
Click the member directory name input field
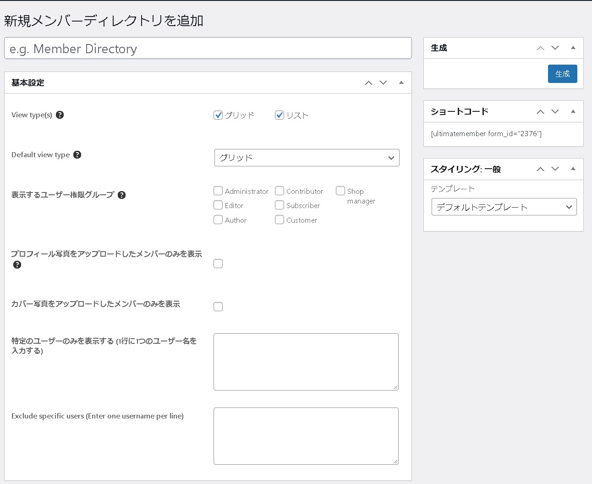208,48
